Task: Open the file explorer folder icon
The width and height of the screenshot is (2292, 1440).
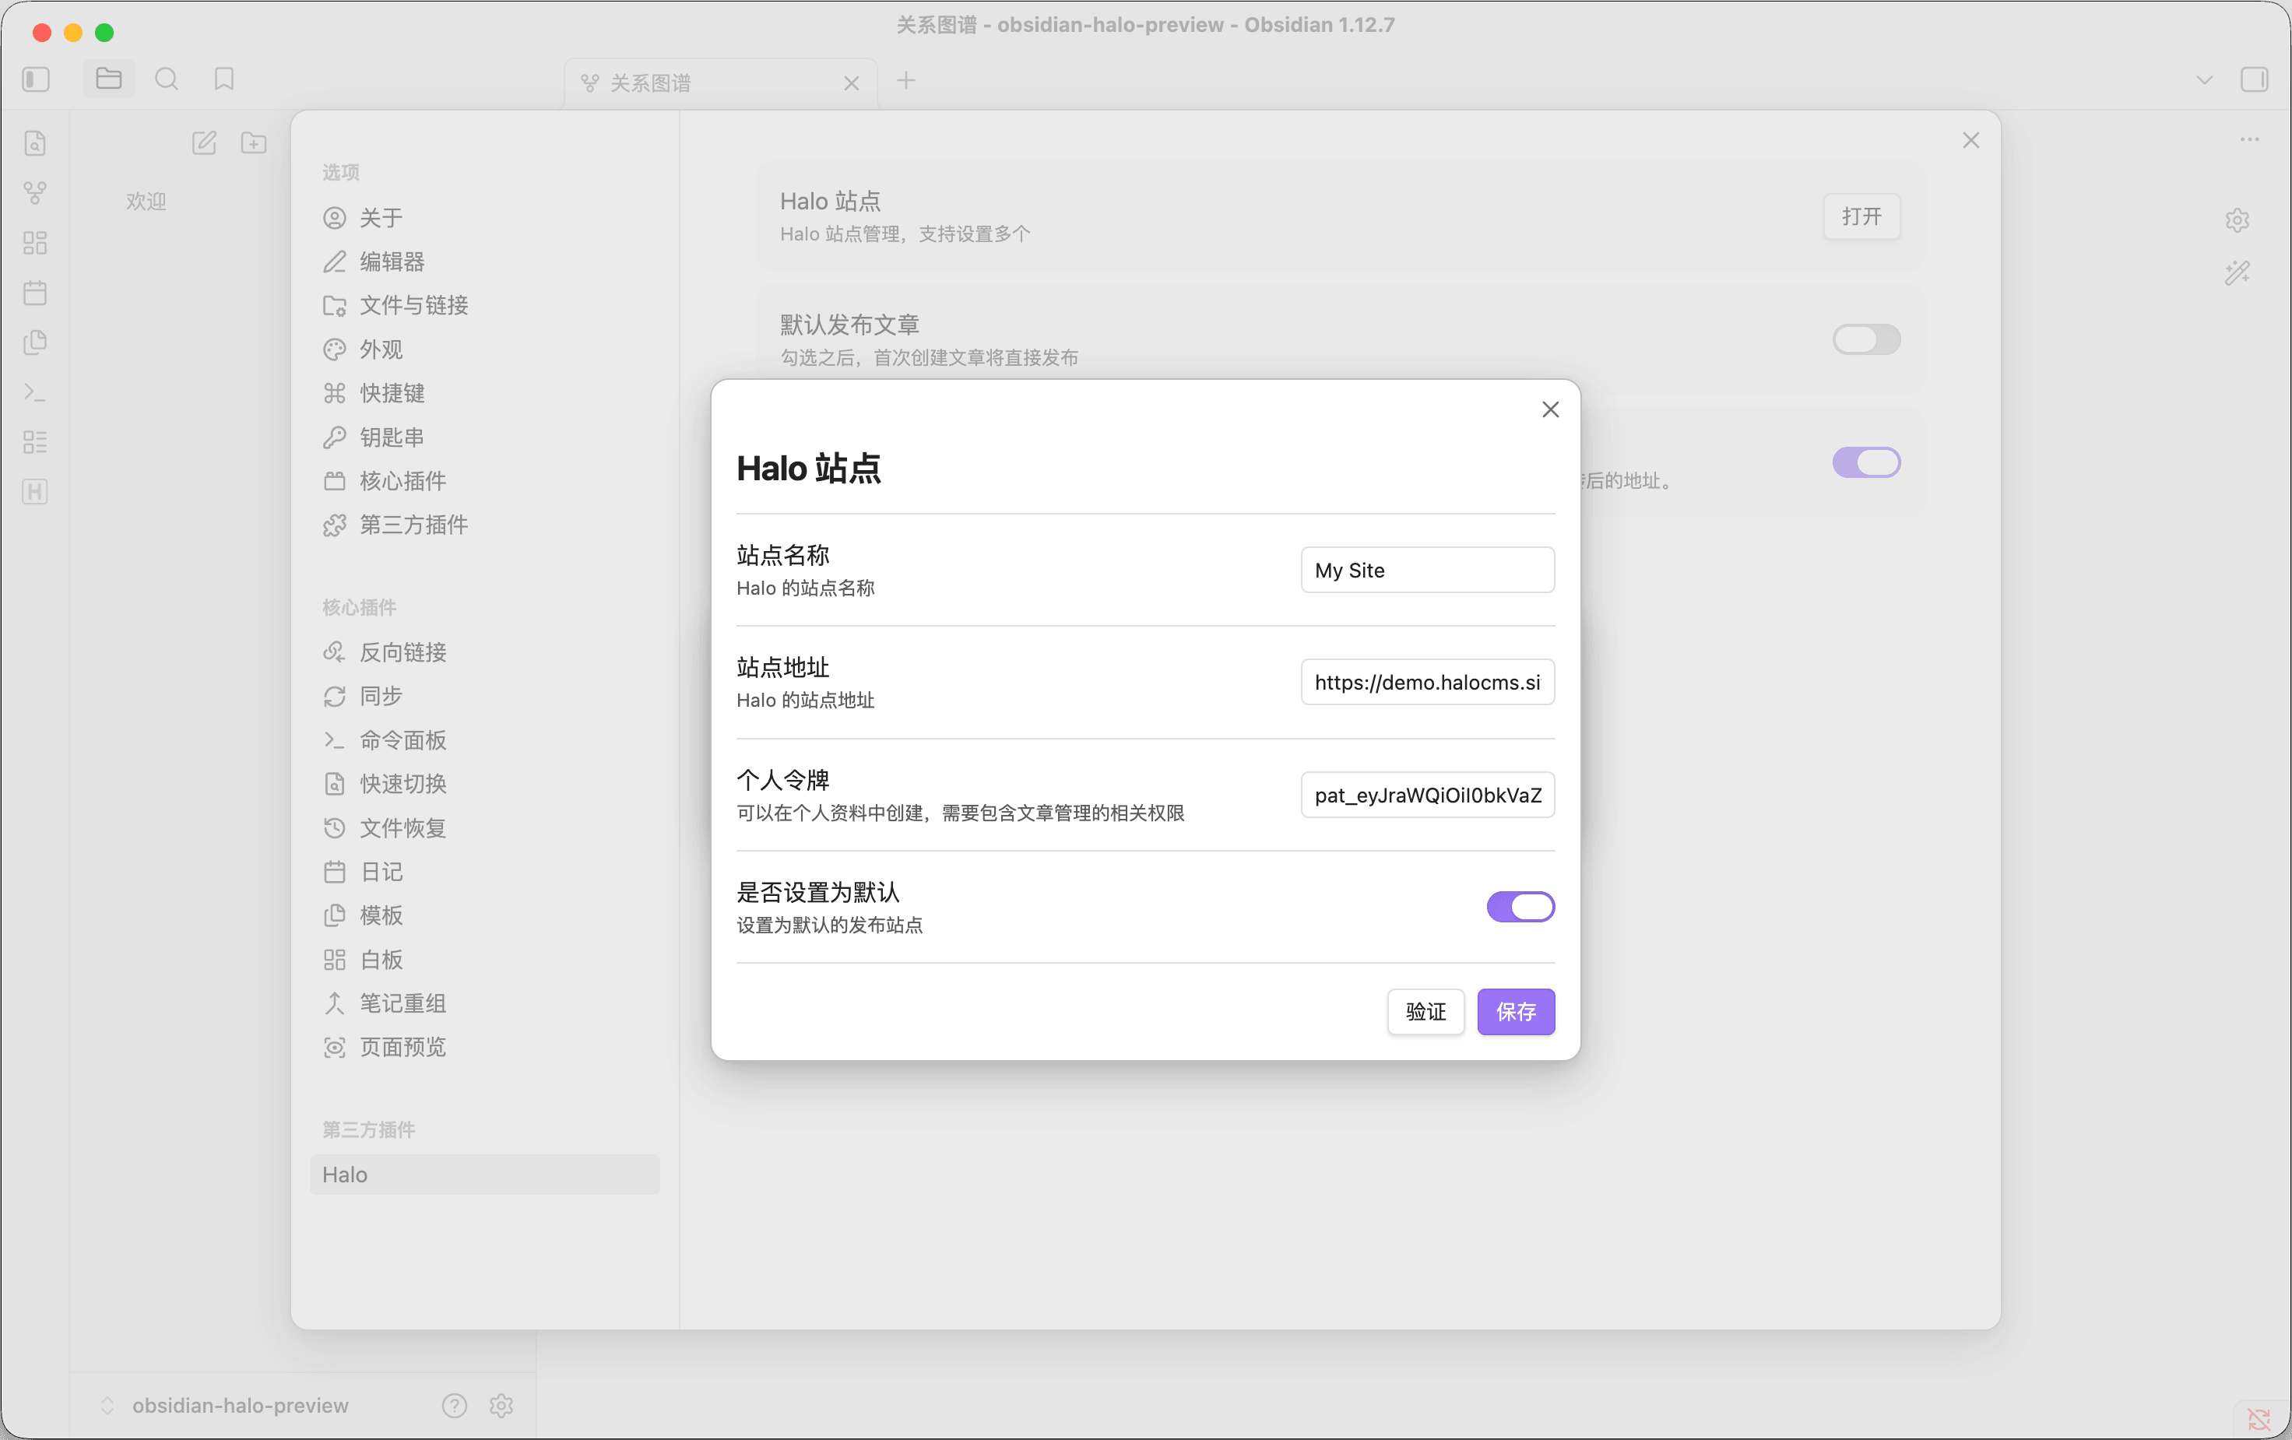Action: coord(108,79)
